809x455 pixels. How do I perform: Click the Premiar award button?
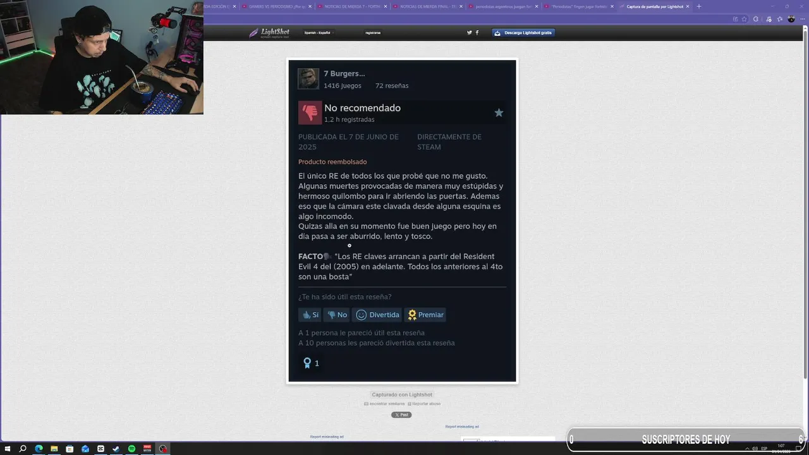click(425, 315)
